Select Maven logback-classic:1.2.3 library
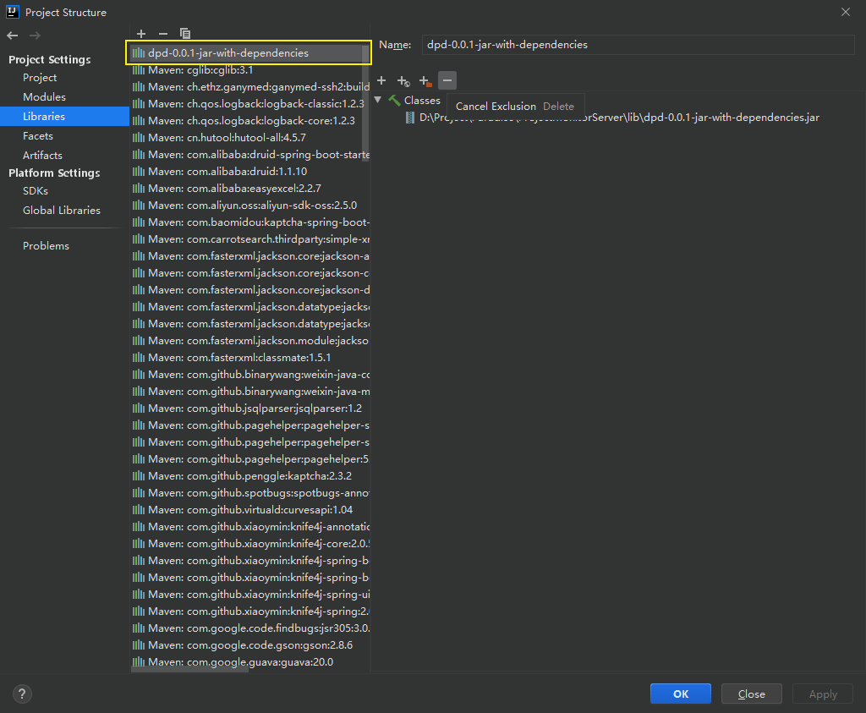Screen dimensions: 866x713 click(247, 104)
